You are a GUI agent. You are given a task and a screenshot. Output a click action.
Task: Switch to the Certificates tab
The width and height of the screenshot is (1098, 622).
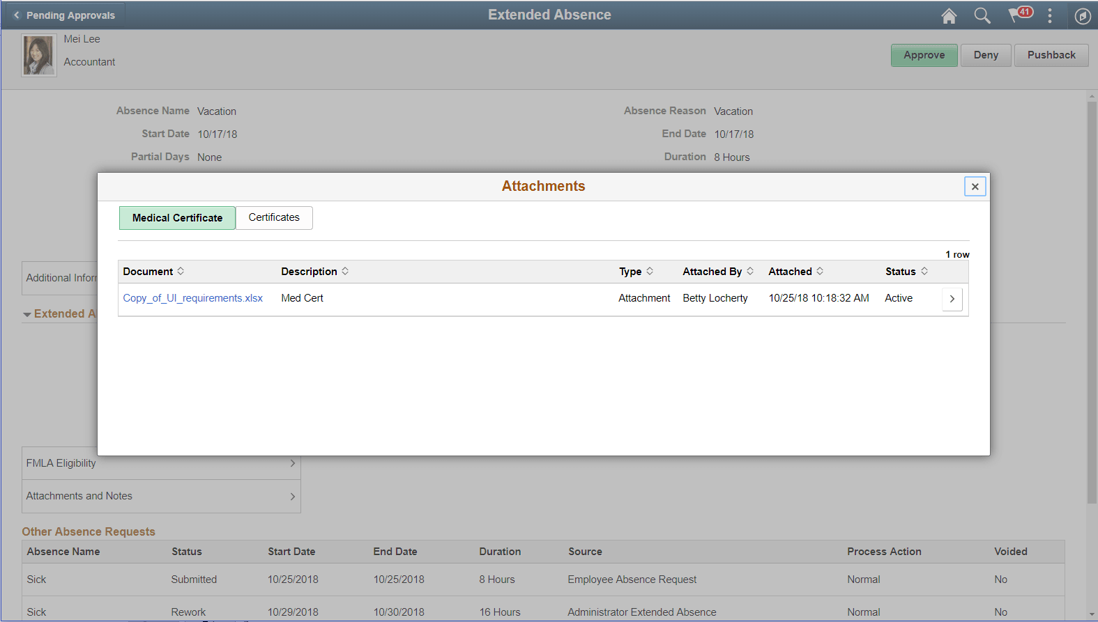[274, 217]
